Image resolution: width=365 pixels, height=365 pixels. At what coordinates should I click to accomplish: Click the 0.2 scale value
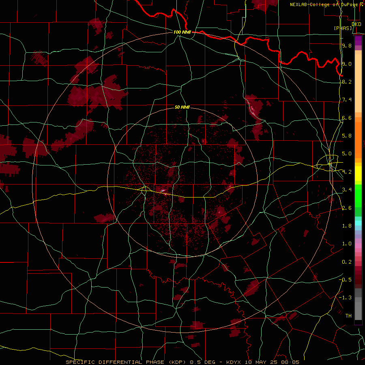(x=347, y=262)
